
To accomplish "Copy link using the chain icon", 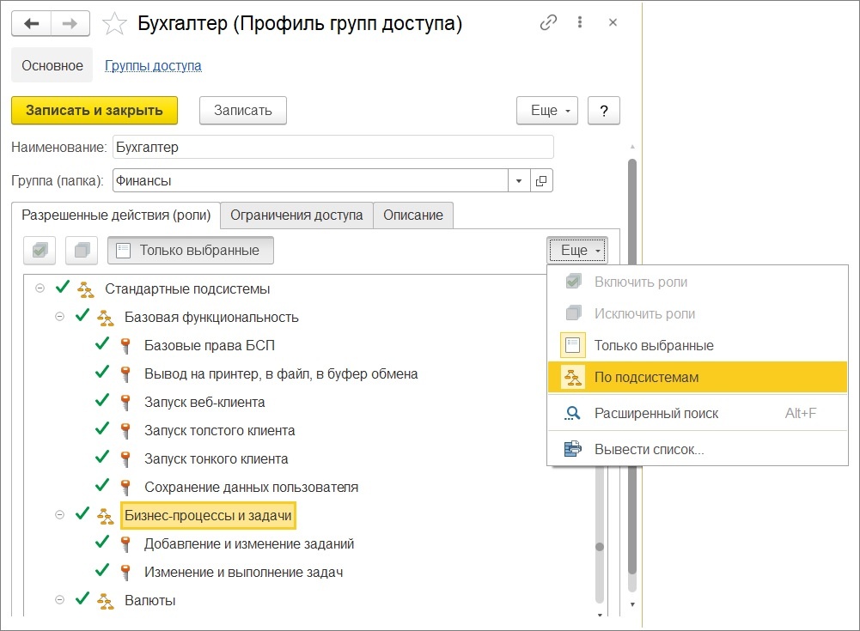I will pos(548,22).
